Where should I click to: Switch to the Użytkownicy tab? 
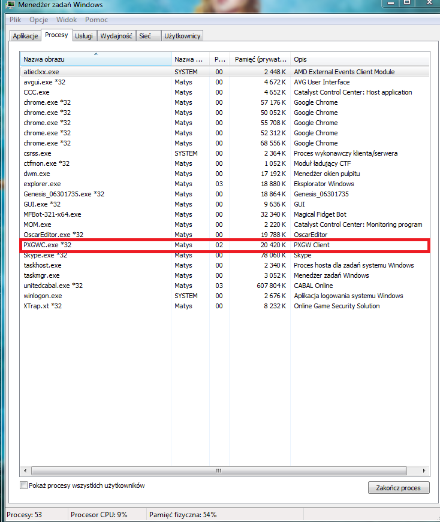point(182,36)
